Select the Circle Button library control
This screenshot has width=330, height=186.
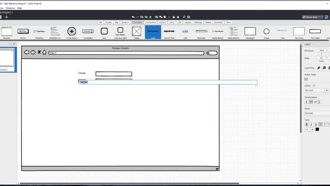coord(72,33)
